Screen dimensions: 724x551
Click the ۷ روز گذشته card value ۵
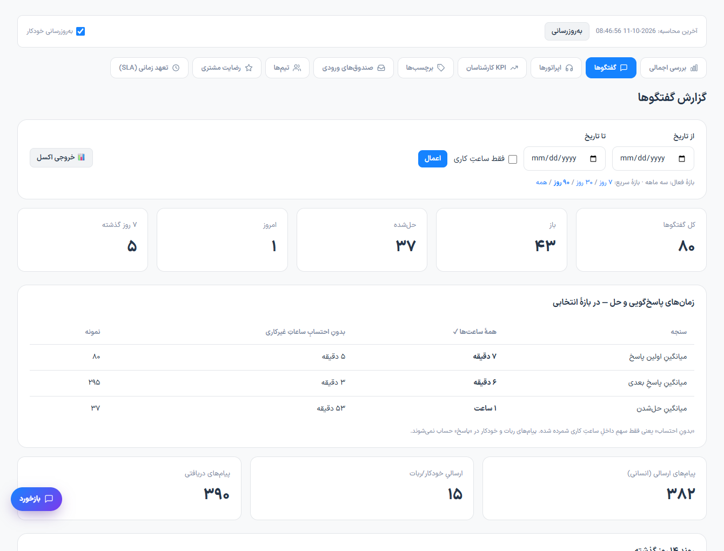[132, 246]
